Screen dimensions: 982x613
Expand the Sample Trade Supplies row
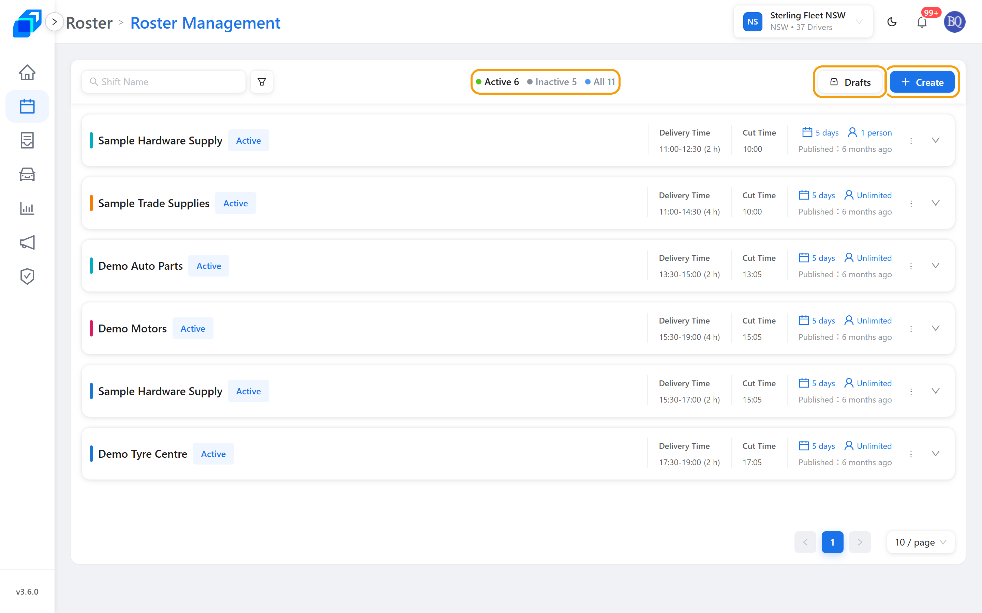[x=935, y=203]
